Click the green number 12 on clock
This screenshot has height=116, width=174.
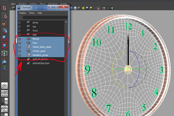128,26
